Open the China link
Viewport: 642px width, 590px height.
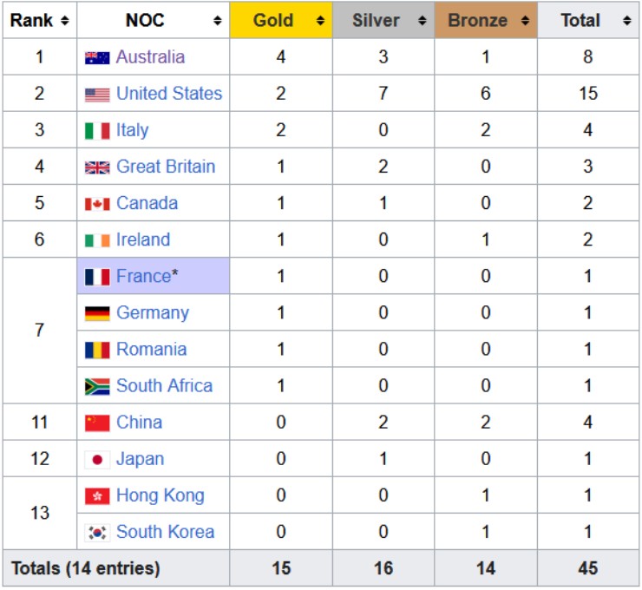[x=139, y=423]
